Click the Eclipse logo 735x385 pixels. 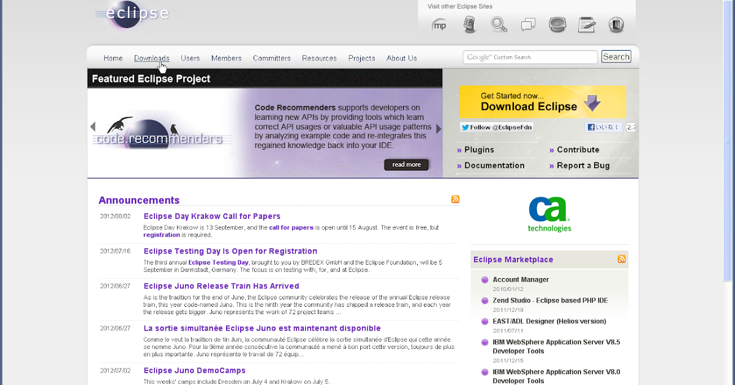point(132,13)
